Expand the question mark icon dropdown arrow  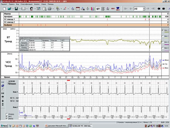[x=68, y=9]
